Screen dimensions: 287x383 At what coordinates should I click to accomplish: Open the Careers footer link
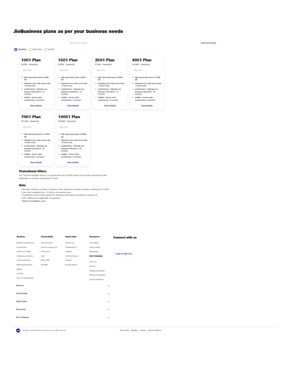click(x=93, y=266)
